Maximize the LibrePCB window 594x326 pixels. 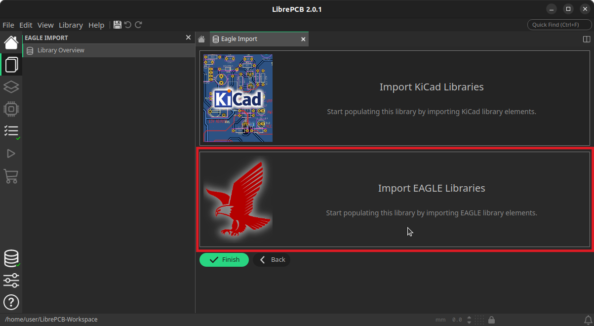point(568,9)
